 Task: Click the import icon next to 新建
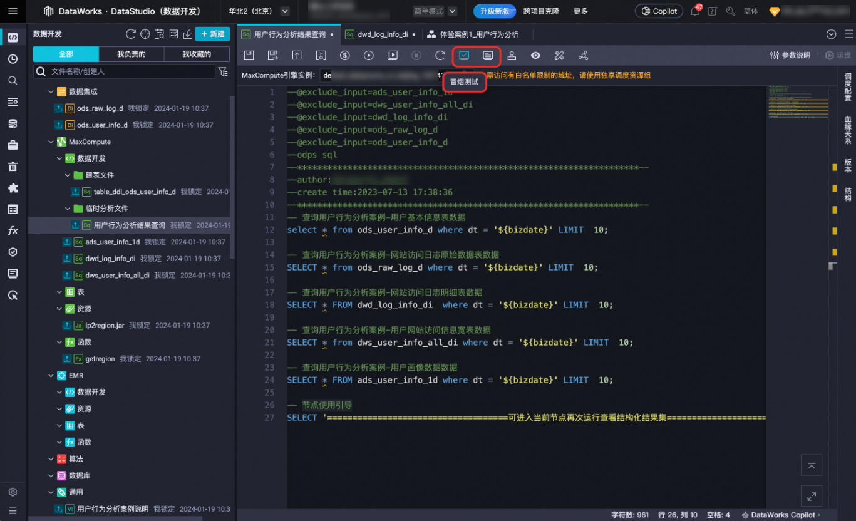[187, 34]
